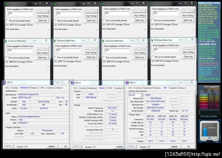Click the Core1 usage bar in CPU gadget
Image resolution: width=222 pixels, height=158 pixels.
pos(204,96)
